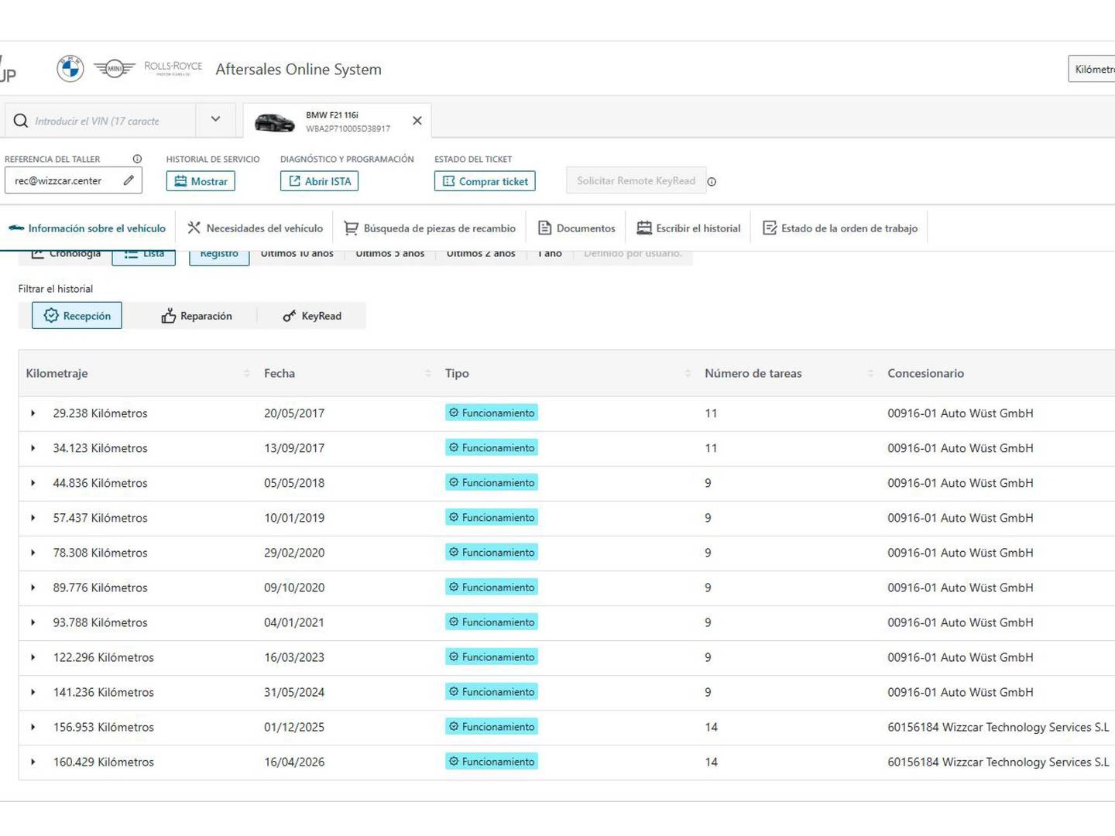Screen dimensions: 1115x836
Task: Sort table by Tipo column
Action: 688,373
